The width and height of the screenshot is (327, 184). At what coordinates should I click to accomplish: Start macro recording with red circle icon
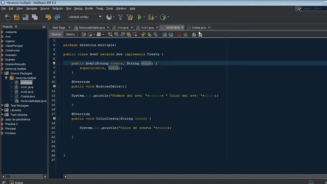(x=179, y=35)
